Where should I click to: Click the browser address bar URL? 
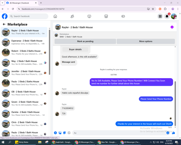(43, 9)
